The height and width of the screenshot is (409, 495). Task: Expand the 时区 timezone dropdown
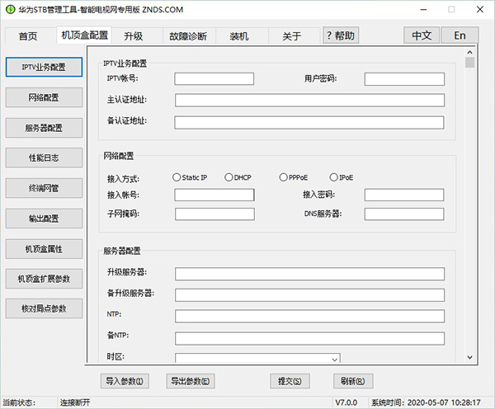335,360
